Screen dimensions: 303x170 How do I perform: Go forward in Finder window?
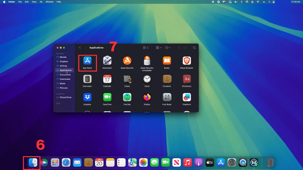[86, 48]
